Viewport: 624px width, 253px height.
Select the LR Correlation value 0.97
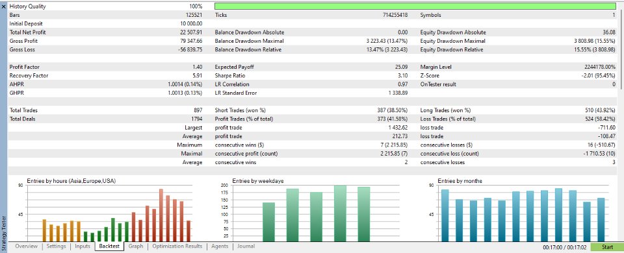click(x=403, y=84)
